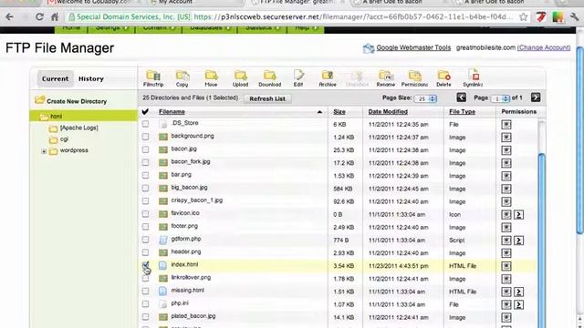Screen dimensions: 584x328
Task: Click Create New Directory
Action: coord(71,101)
